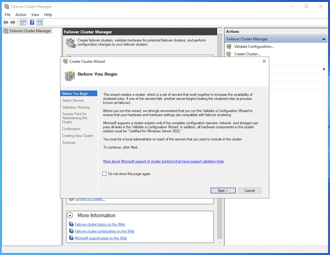
Task: Click the Validate Configuration icon in Actions
Action: 229,47
